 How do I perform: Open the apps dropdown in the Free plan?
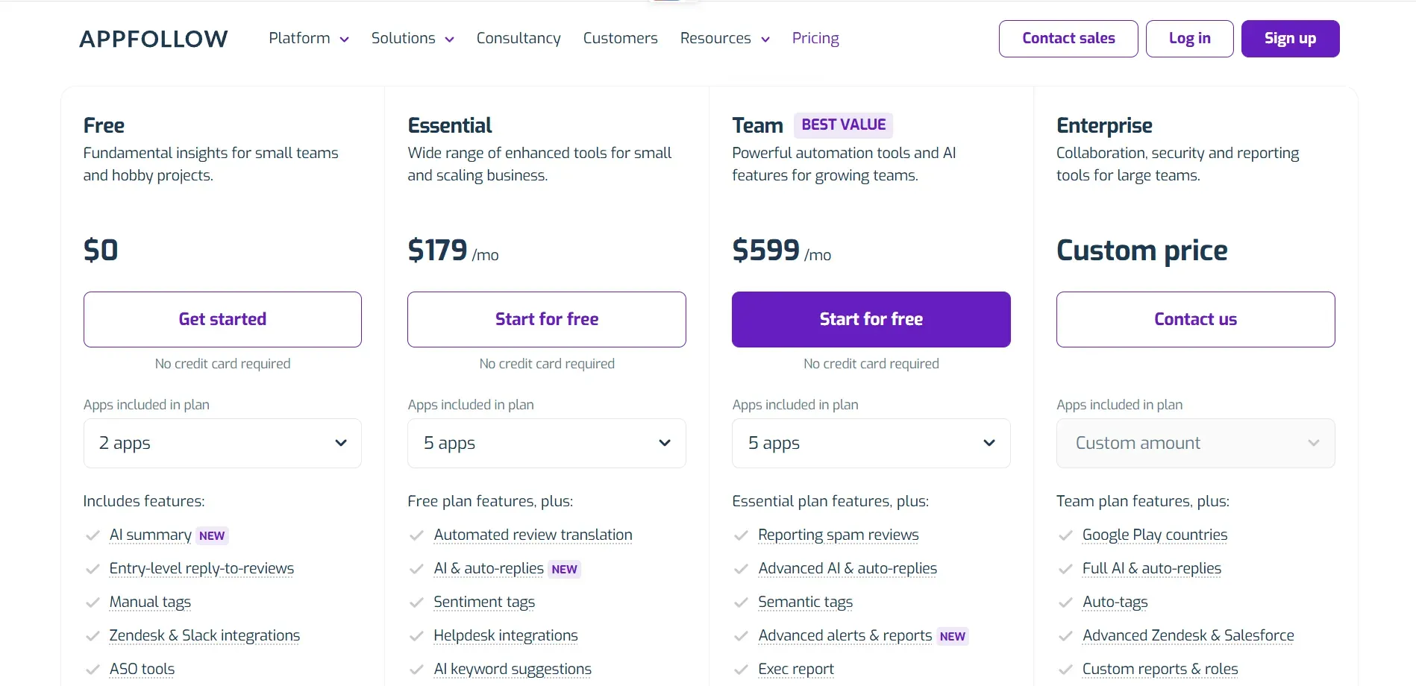click(222, 443)
